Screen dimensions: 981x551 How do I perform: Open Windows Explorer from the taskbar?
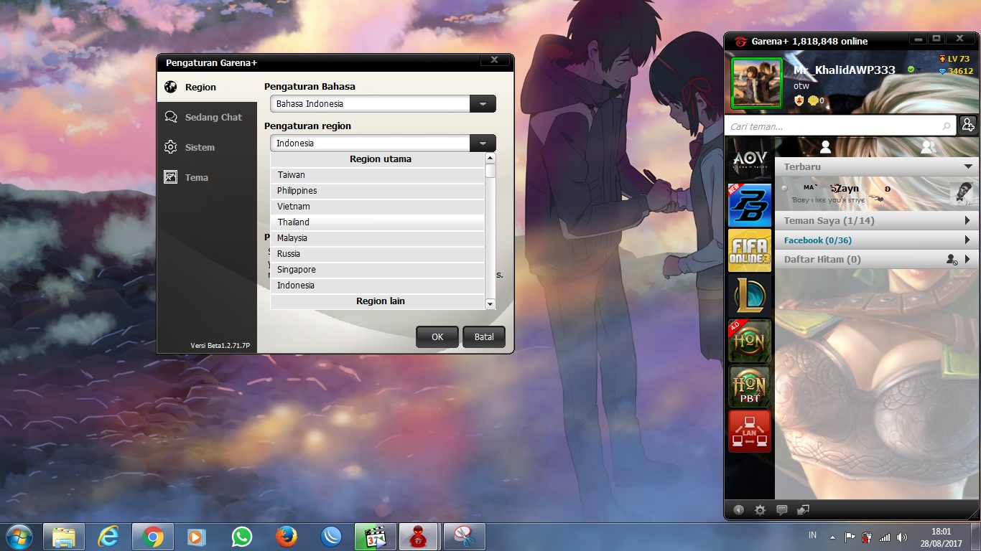[64, 537]
